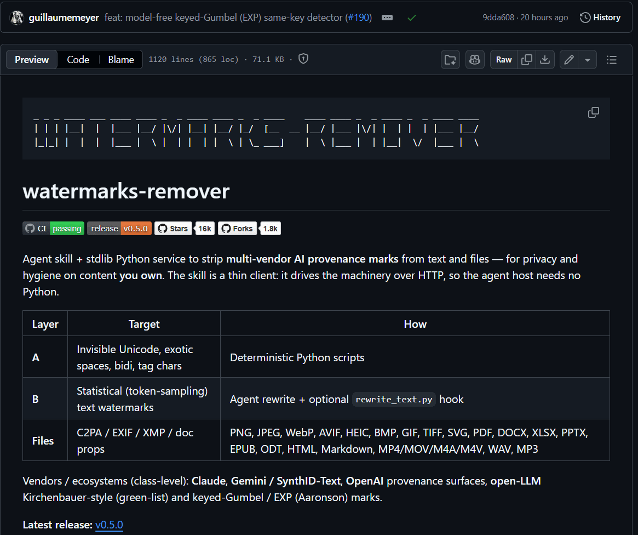This screenshot has width=638, height=535.
Task: Click the 16k stars count
Action: (205, 229)
